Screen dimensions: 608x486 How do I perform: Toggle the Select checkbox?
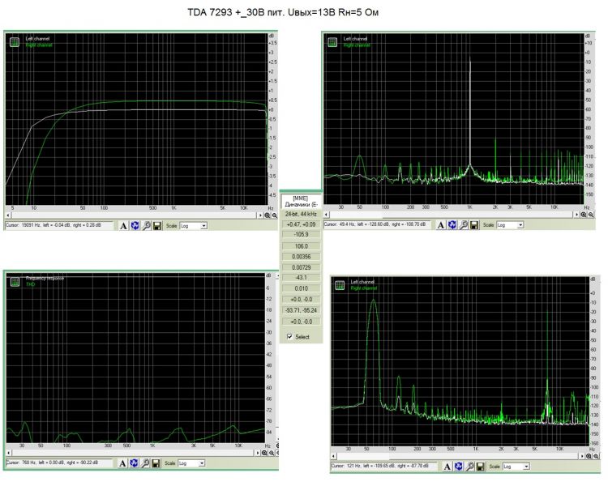pyautogui.click(x=289, y=336)
